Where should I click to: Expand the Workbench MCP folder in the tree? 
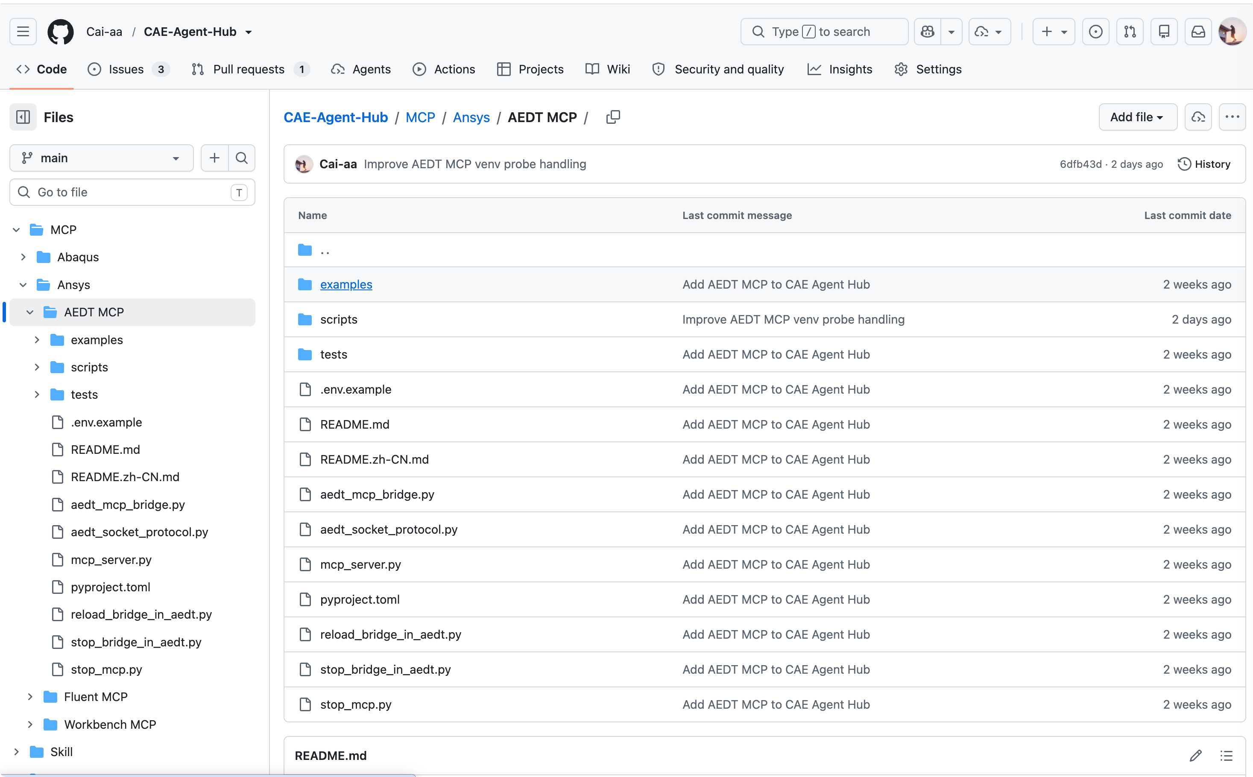point(30,724)
